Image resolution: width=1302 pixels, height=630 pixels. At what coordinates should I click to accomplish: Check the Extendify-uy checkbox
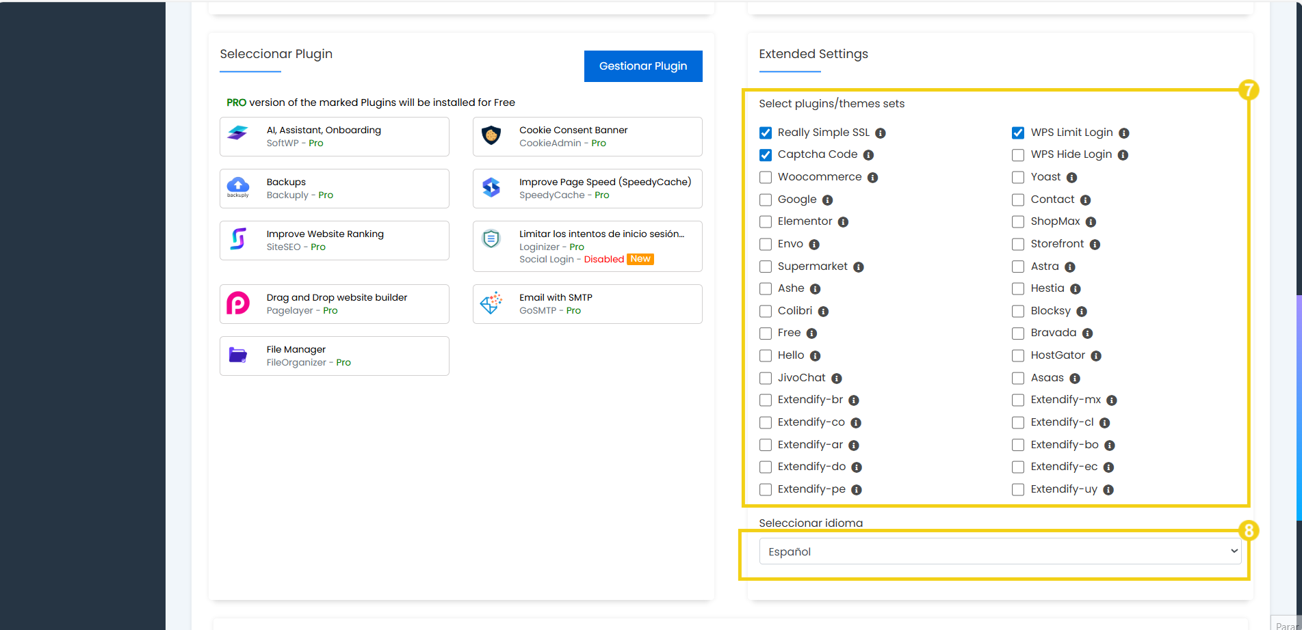point(1018,489)
